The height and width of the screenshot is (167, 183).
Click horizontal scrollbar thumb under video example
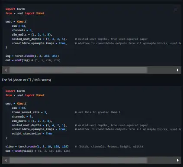(78, 160)
